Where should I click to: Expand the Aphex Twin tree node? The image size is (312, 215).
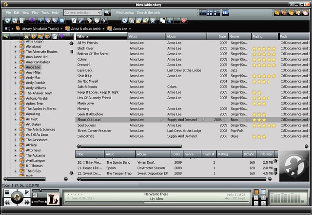click(x=15, y=104)
